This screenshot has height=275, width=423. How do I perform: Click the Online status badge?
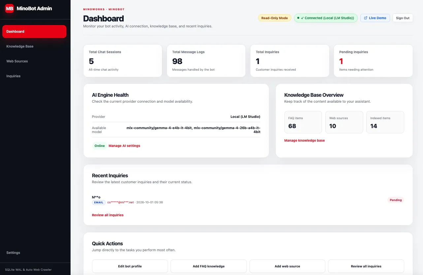100,146
